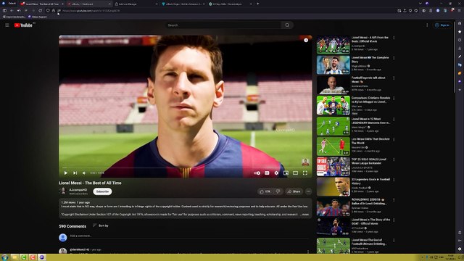The height and width of the screenshot is (261, 464).
Task: Open YouTube guide hamburger menu
Action: (7, 25)
